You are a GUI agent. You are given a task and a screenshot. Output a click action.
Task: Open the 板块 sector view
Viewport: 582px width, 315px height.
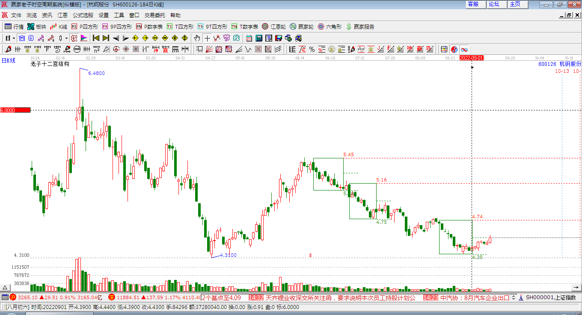pyautogui.click(x=37, y=27)
